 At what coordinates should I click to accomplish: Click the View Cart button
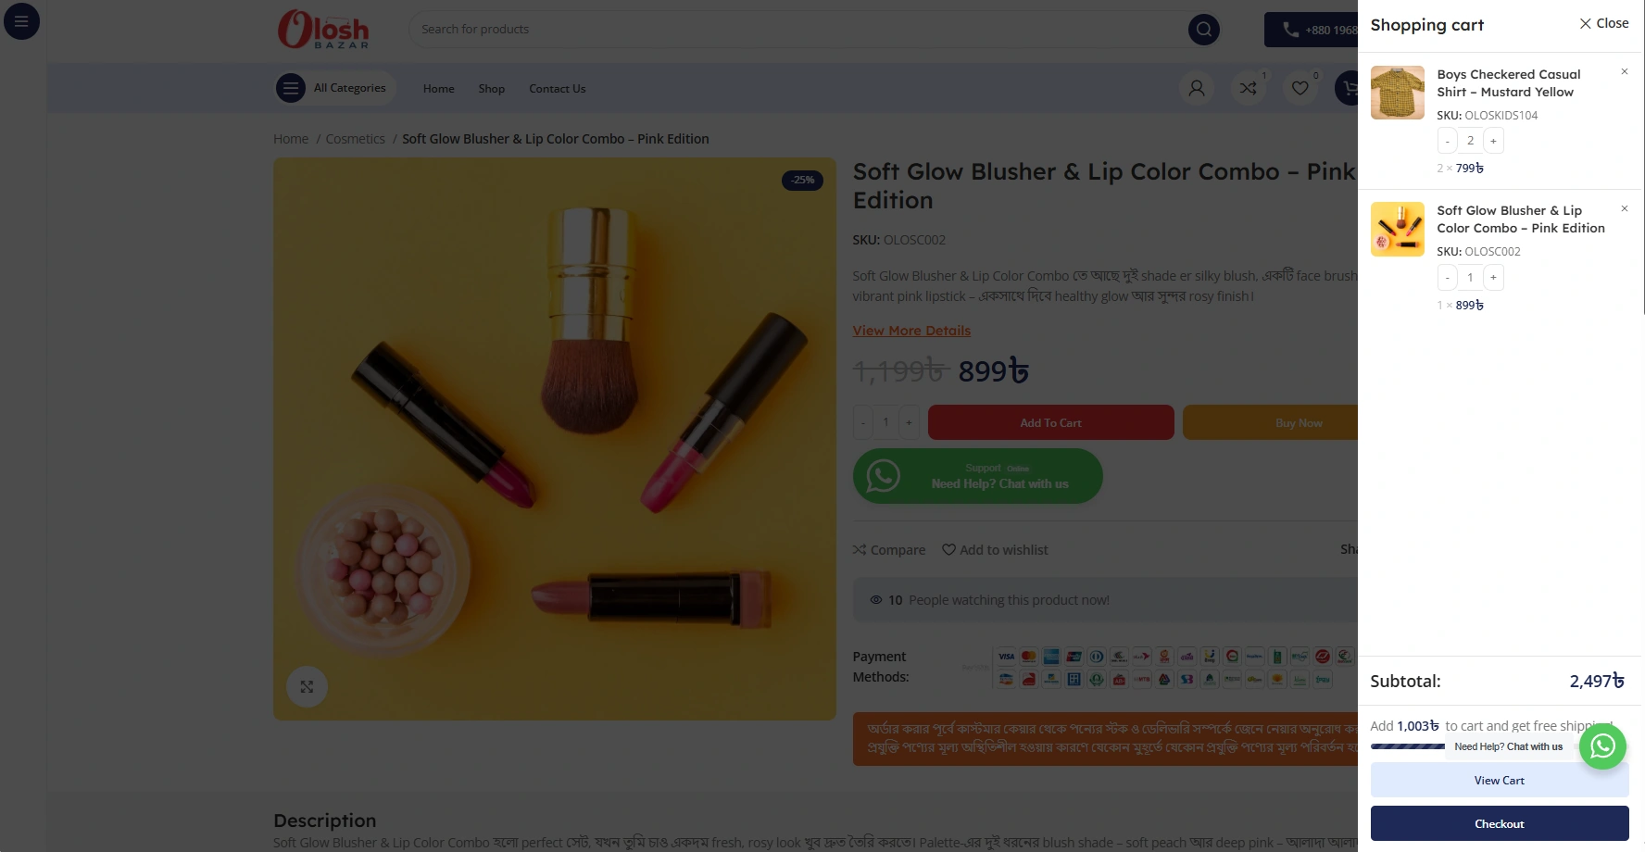coord(1499,781)
